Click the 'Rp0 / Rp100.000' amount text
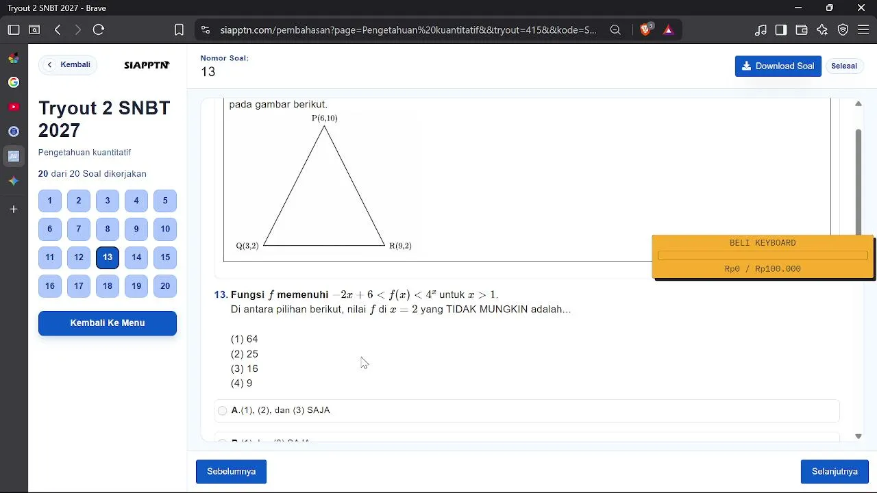This screenshot has width=877, height=493. [x=763, y=269]
